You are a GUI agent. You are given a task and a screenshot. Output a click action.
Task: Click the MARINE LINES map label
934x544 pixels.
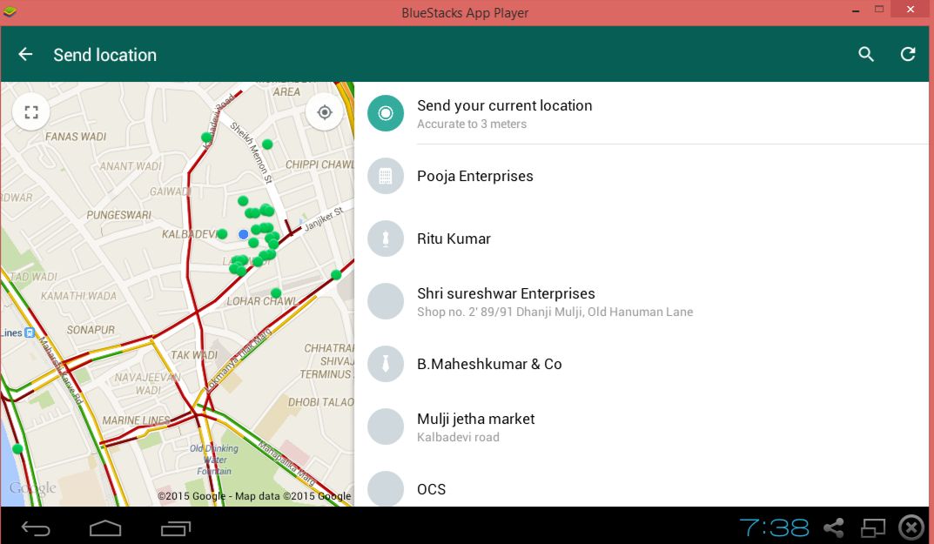coord(136,420)
